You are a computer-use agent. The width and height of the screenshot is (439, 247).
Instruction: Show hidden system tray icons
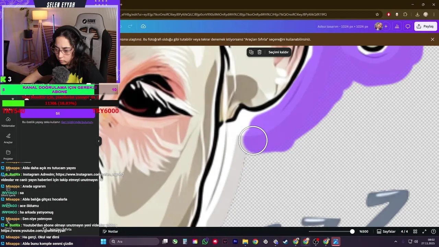click(395, 242)
